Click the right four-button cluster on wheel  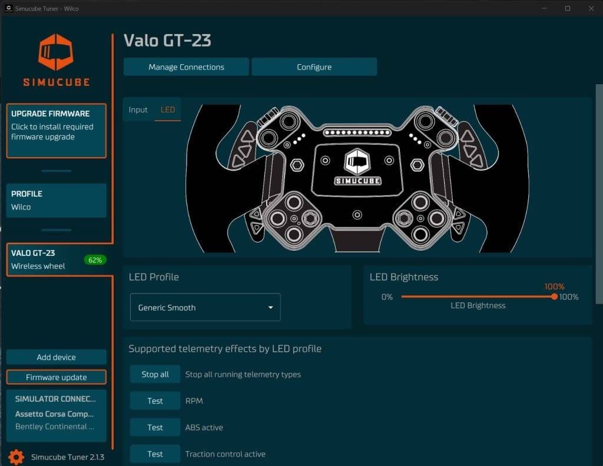(419, 219)
